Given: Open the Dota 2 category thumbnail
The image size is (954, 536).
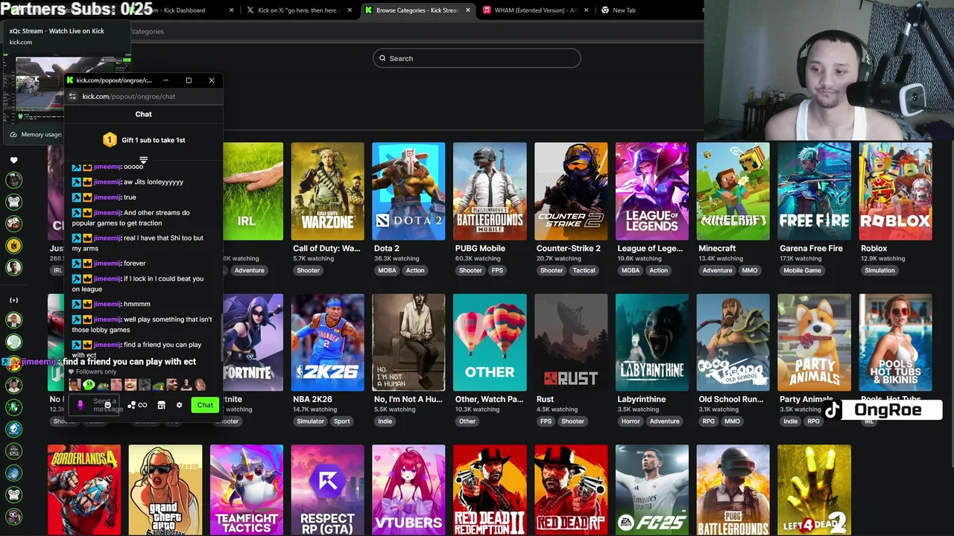Looking at the screenshot, I should pos(408,191).
